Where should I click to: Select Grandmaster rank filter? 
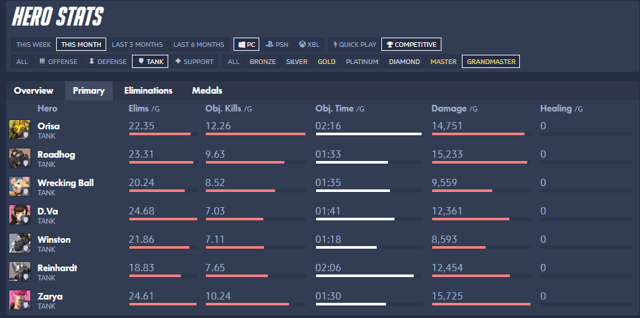tap(491, 61)
